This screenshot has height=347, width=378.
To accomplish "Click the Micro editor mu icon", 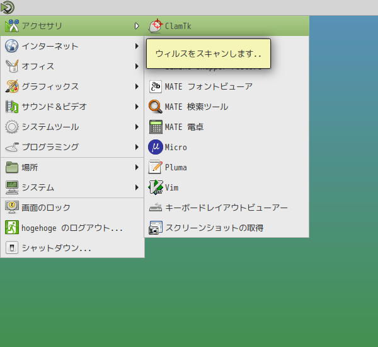I will 156,147.
